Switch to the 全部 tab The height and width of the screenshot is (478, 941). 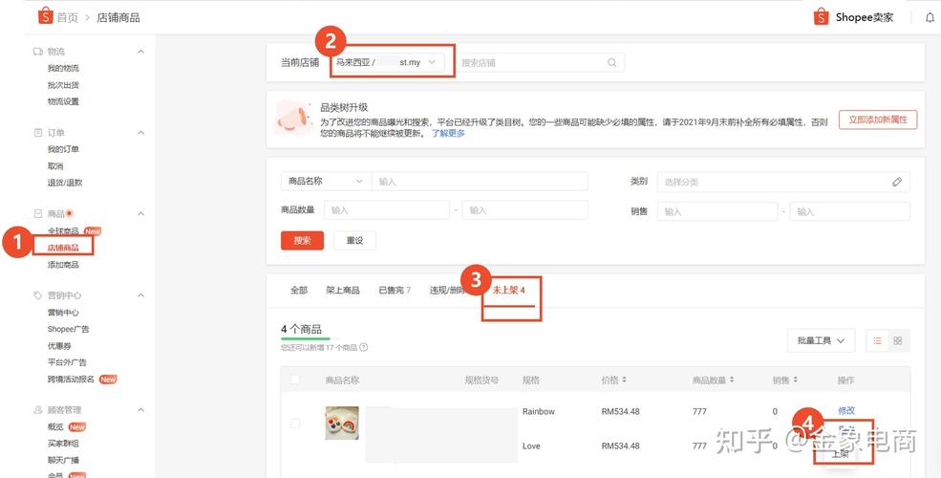click(x=299, y=290)
